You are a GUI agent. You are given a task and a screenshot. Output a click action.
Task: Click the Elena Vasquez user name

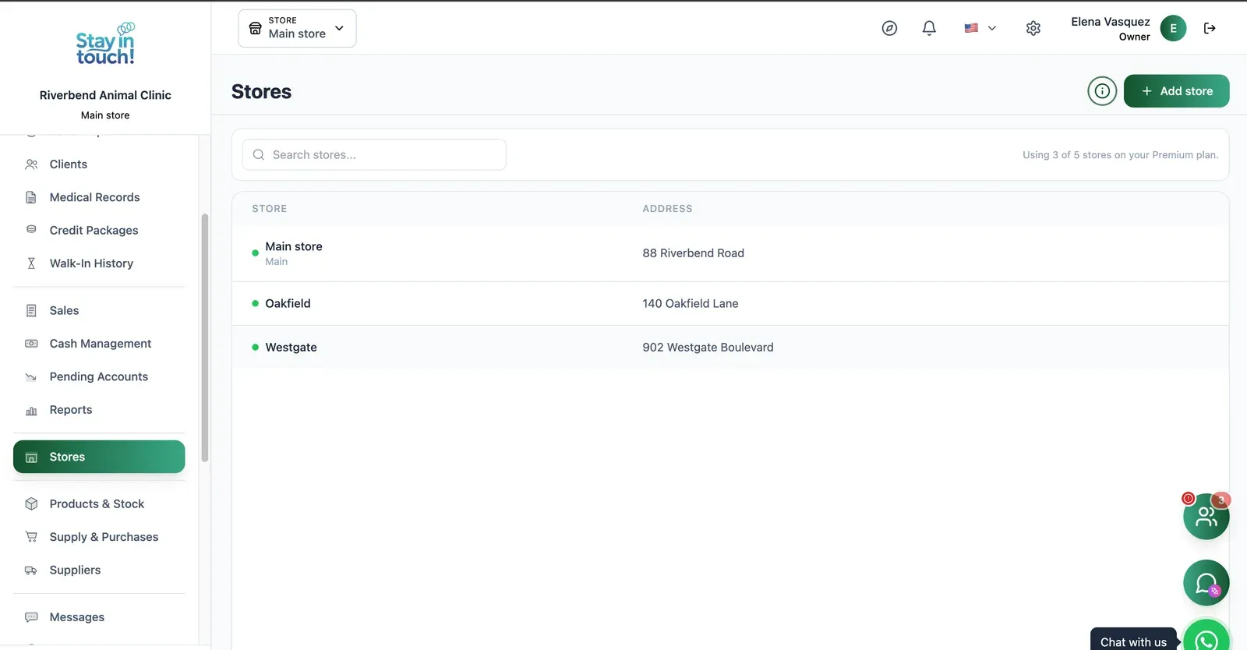1110,22
